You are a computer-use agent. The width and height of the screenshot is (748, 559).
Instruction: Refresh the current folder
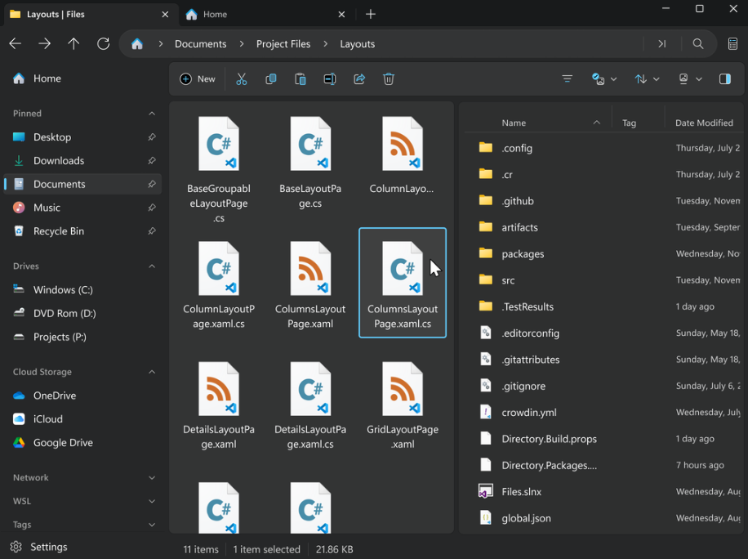coord(103,44)
